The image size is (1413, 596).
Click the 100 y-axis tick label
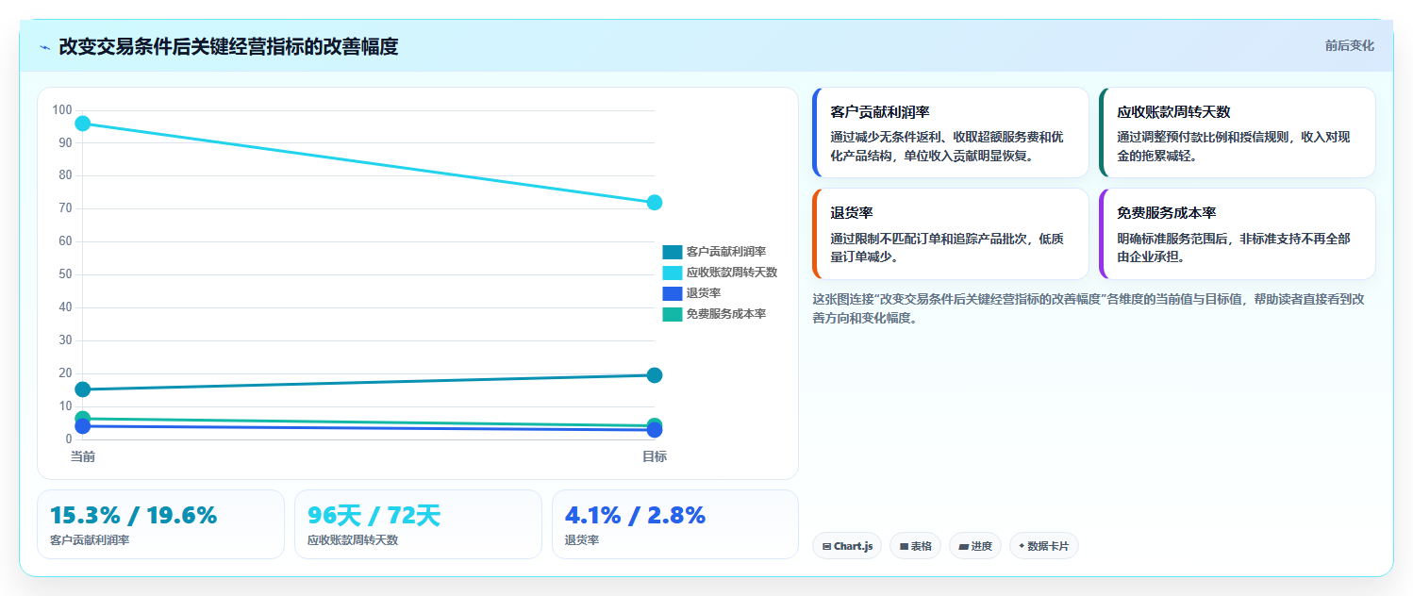click(x=62, y=109)
